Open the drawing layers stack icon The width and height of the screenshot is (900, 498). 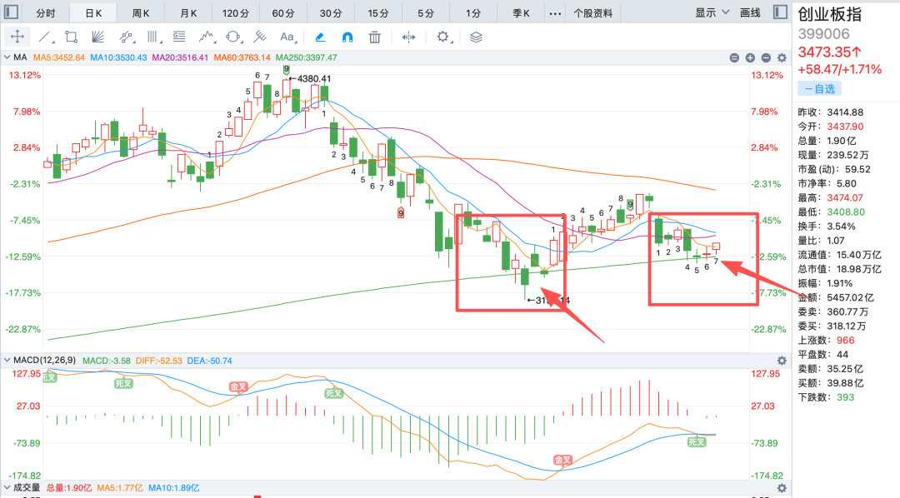[x=476, y=37]
